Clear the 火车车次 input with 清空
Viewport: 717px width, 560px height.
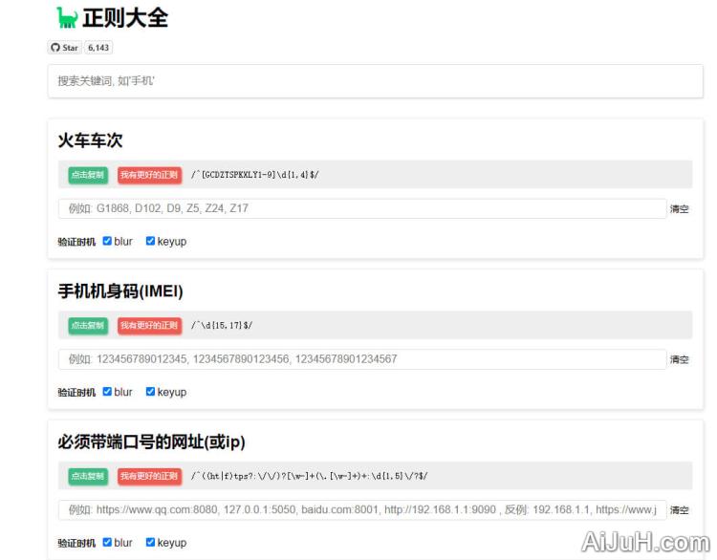click(x=679, y=209)
